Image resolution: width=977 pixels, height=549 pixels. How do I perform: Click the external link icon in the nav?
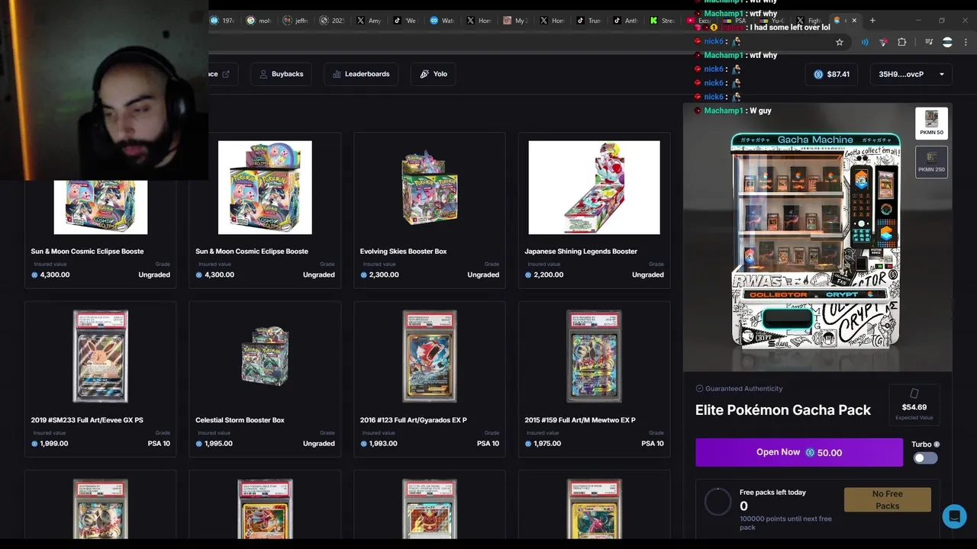click(x=226, y=74)
